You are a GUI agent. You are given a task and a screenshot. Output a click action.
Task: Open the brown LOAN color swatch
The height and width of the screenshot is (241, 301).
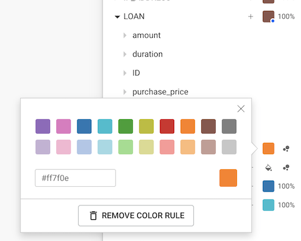pos(268,16)
